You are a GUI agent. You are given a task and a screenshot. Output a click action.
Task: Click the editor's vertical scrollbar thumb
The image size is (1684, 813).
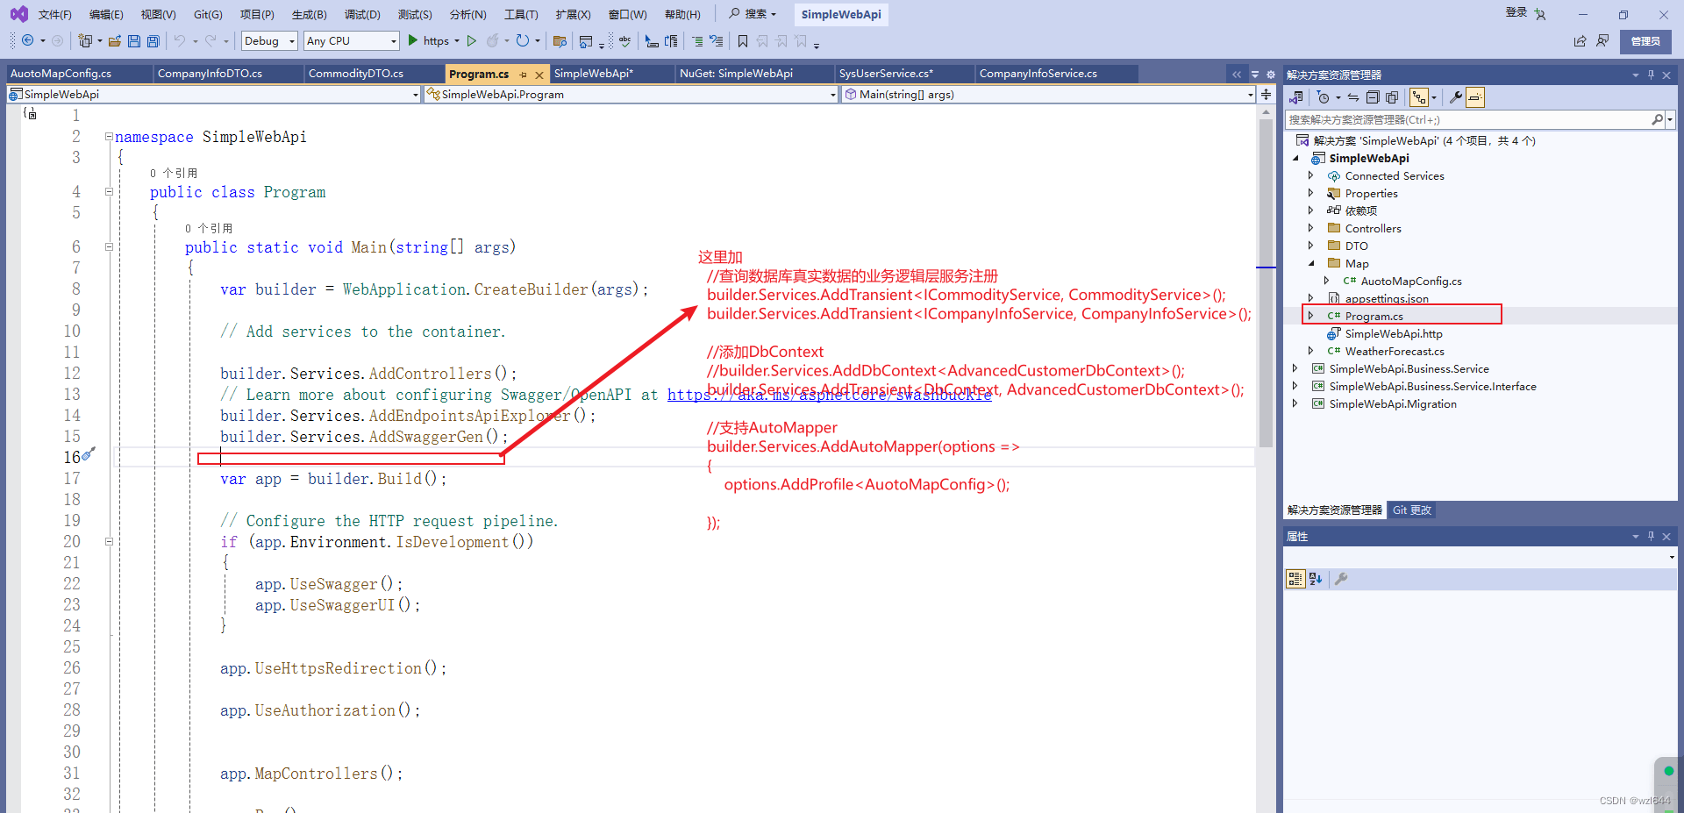[1266, 284]
